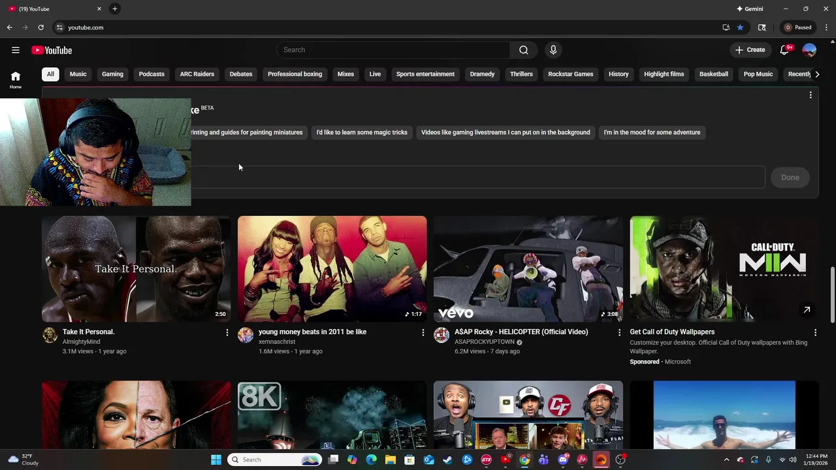The image size is (836, 470).
Task: Go back in browser history
Action: tap(9, 27)
